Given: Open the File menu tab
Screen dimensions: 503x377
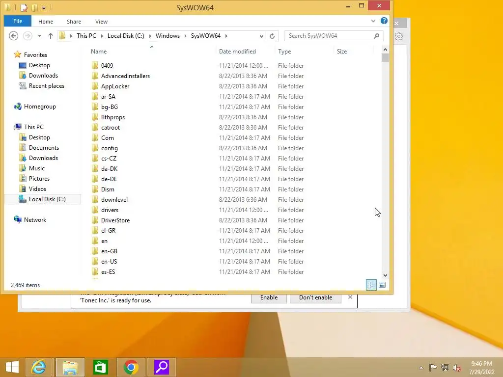Looking at the screenshot, I should pos(18,21).
